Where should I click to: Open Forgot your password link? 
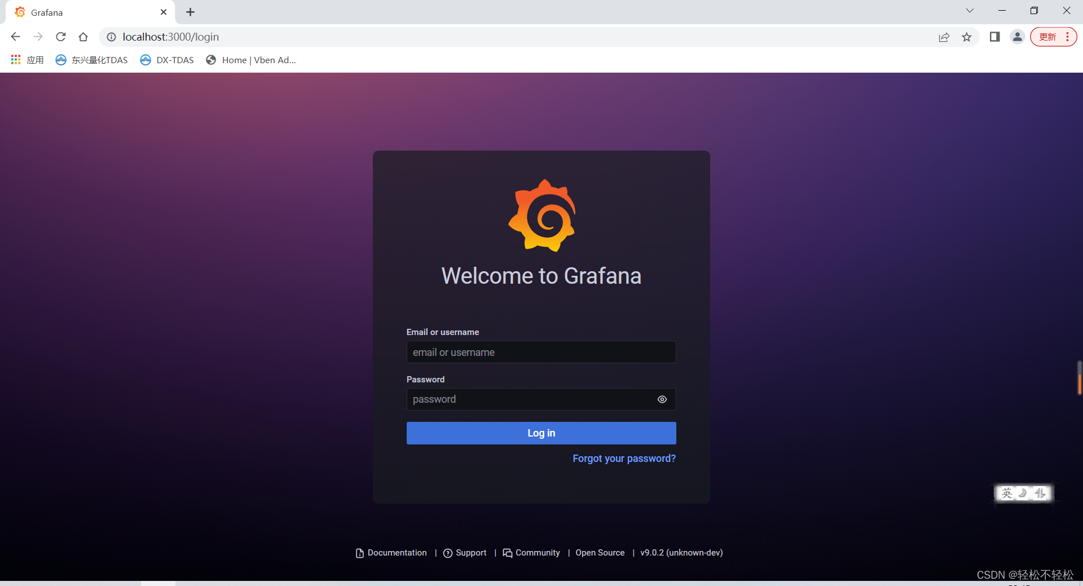[x=624, y=459]
